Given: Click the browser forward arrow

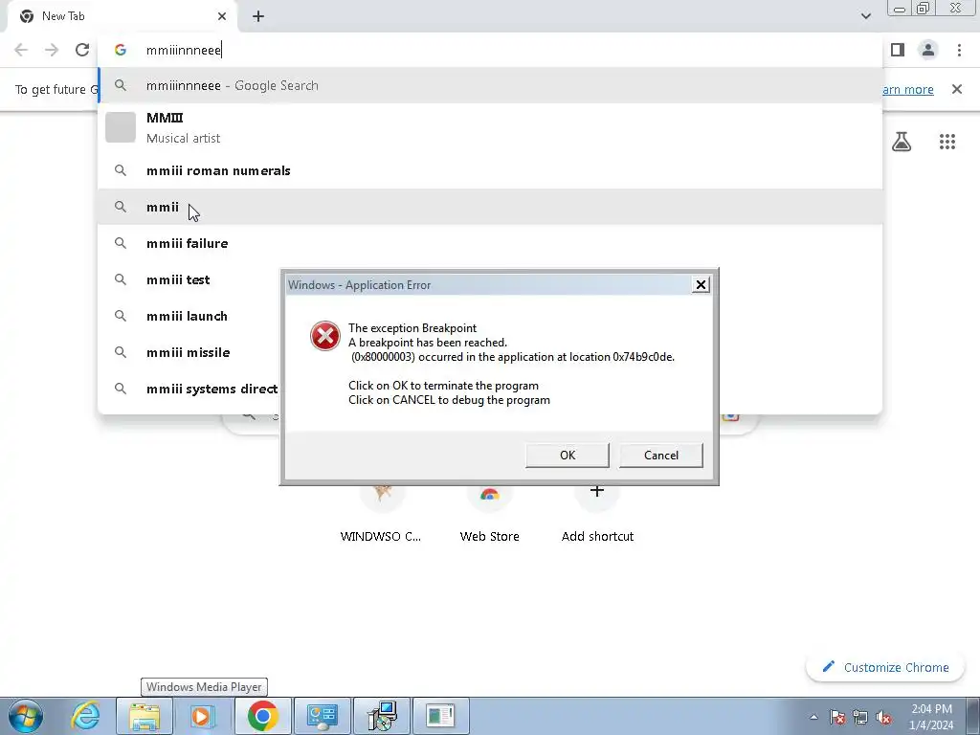Looking at the screenshot, I should [52, 50].
